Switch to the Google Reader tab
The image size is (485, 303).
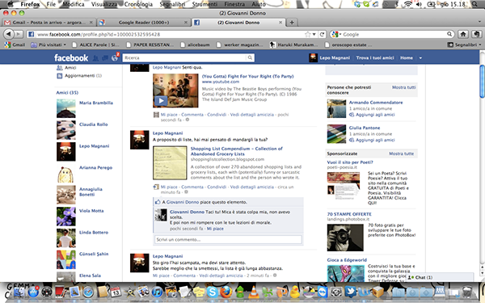tap(144, 23)
